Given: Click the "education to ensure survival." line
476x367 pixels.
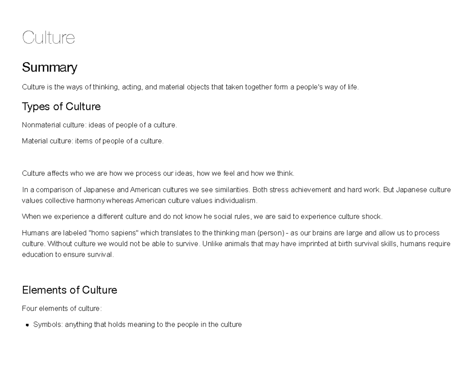Looking at the screenshot, I should pos(67,255).
